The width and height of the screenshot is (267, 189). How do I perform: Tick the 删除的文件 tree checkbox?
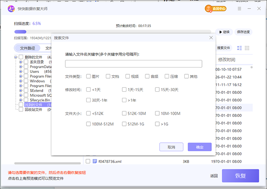(21, 57)
